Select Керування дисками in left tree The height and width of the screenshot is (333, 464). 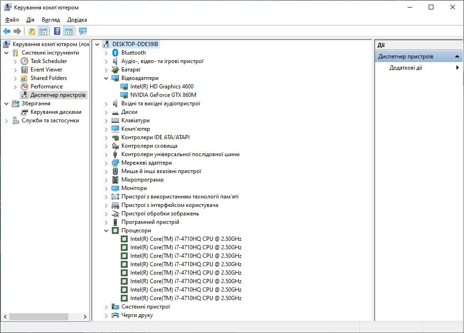(56, 112)
